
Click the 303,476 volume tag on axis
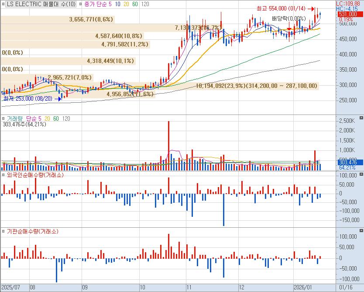tap(350, 162)
